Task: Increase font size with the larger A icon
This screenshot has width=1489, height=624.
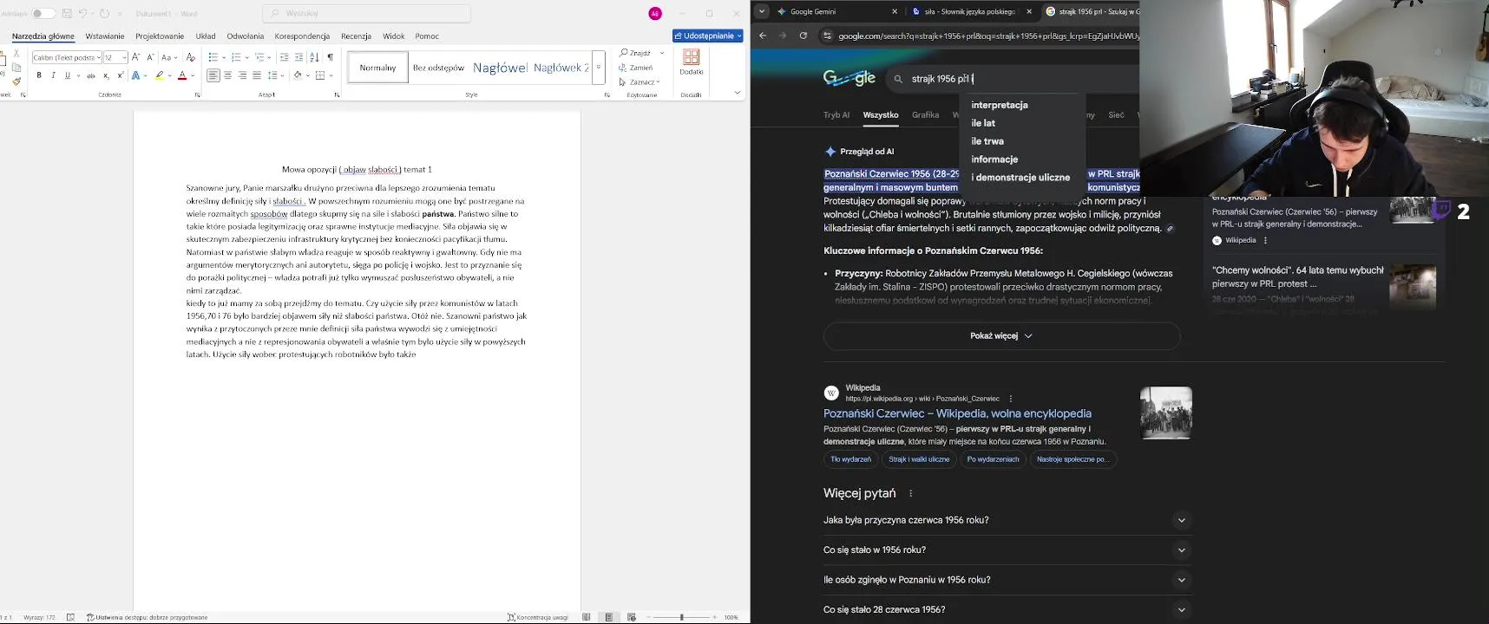Action: pyautogui.click(x=135, y=57)
